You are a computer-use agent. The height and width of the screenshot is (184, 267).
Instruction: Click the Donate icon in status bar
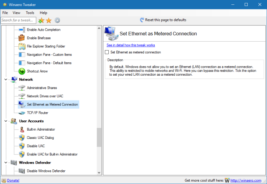click(x=4, y=180)
